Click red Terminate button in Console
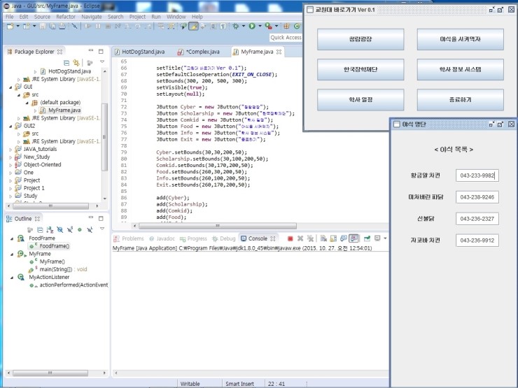This screenshot has width=518, height=388. click(290, 238)
